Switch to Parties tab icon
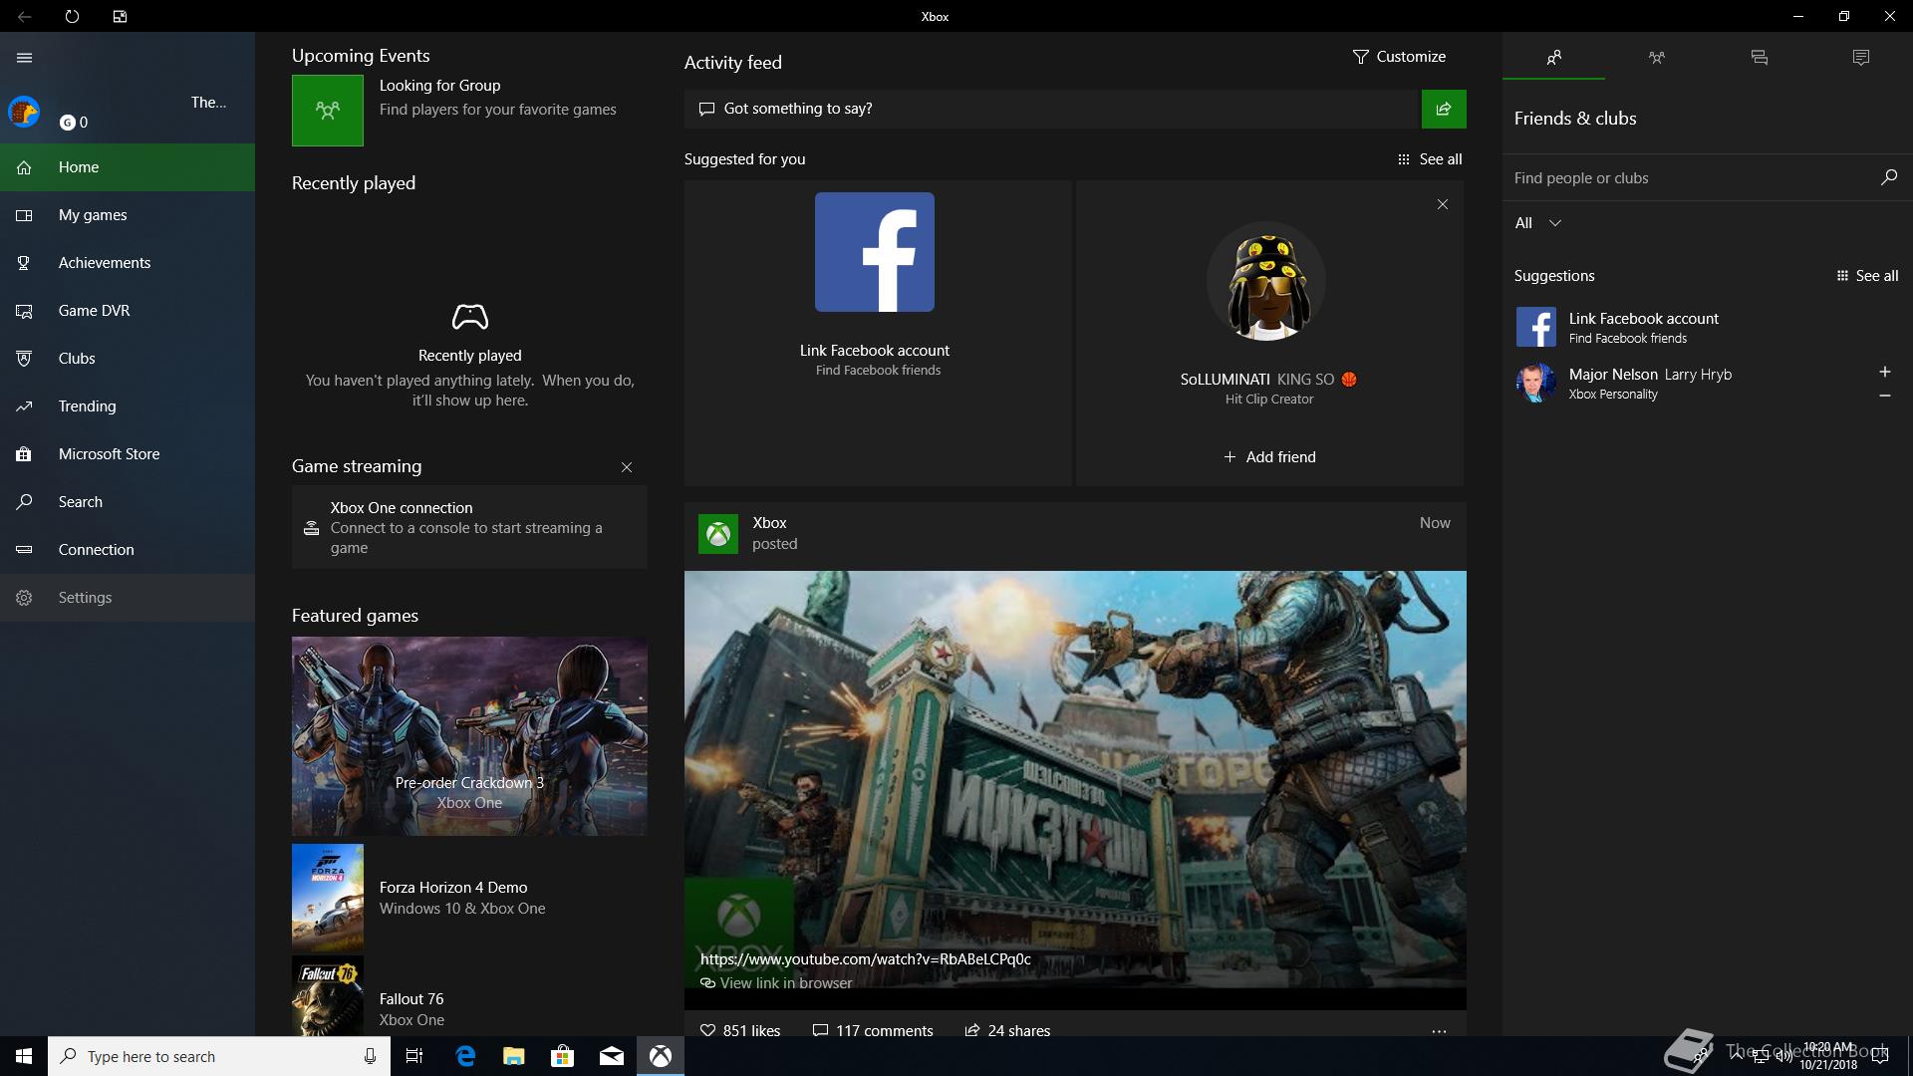The height and width of the screenshot is (1076, 1913). pyautogui.click(x=1657, y=58)
